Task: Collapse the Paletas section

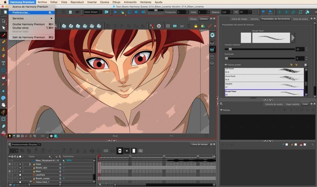Action: point(221,110)
